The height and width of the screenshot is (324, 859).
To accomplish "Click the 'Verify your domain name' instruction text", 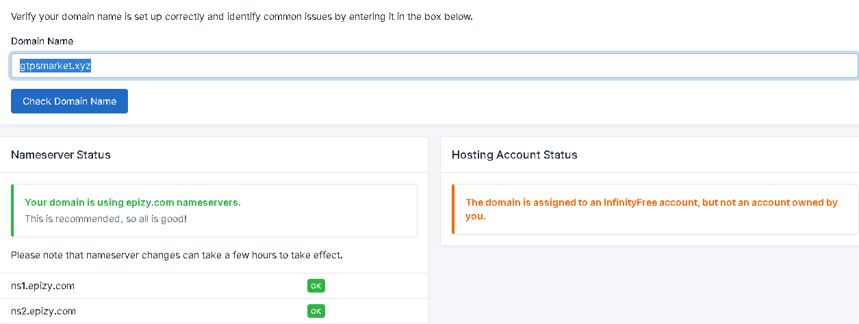I will [x=242, y=16].
